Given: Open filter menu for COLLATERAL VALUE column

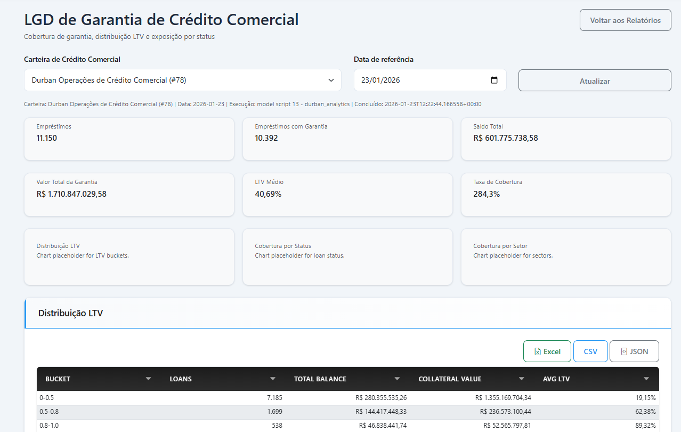Looking at the screenshot, I should pyautogui.click(x=522, y=379).
